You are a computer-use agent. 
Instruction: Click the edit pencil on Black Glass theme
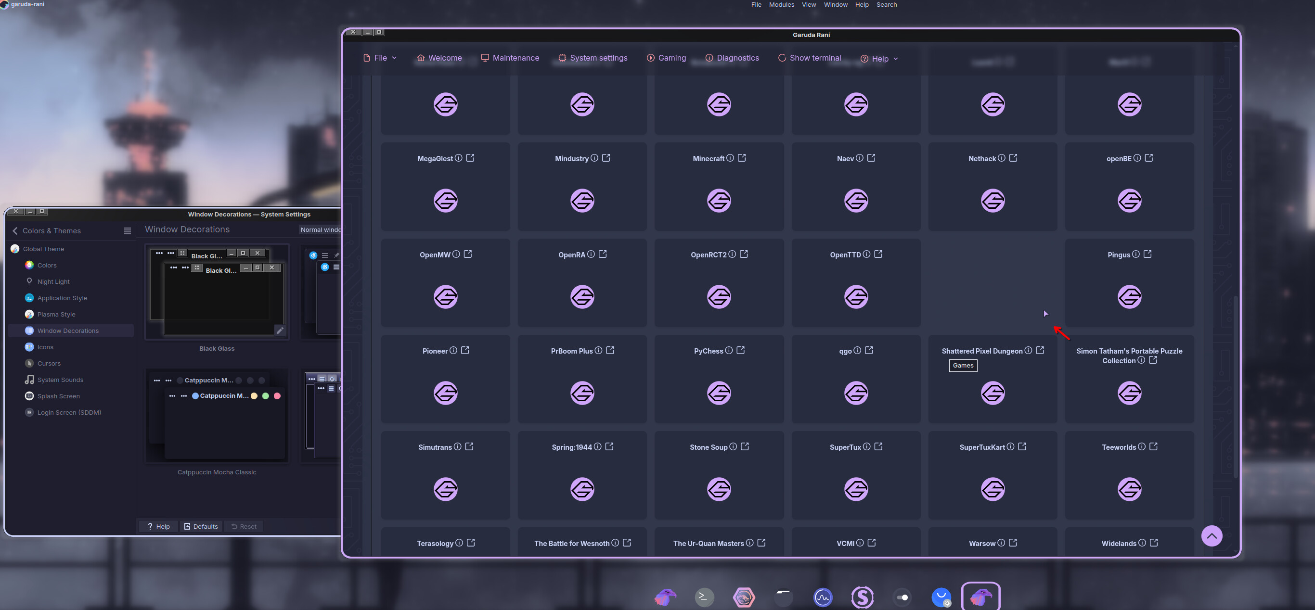tap(280, 330)
